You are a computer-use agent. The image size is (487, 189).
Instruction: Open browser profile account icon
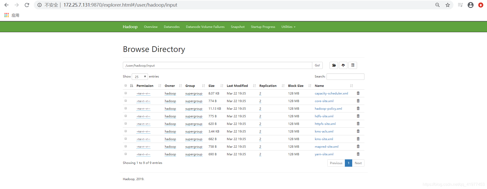tap(470, 5)
